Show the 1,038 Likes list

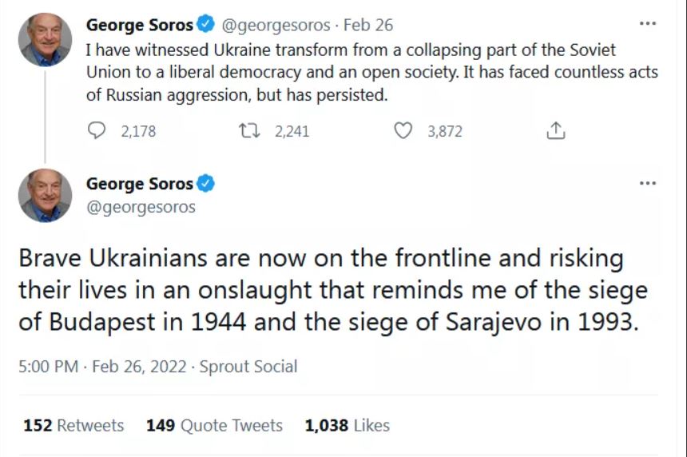[x=347, y=425]
